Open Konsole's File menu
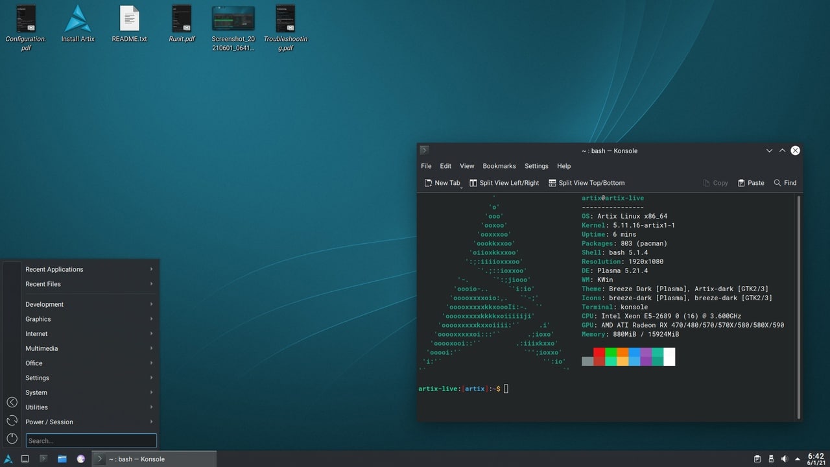Image resolution: width=830 pixels, height=467 pixels. pyautogui.click(x=426, y=166)
